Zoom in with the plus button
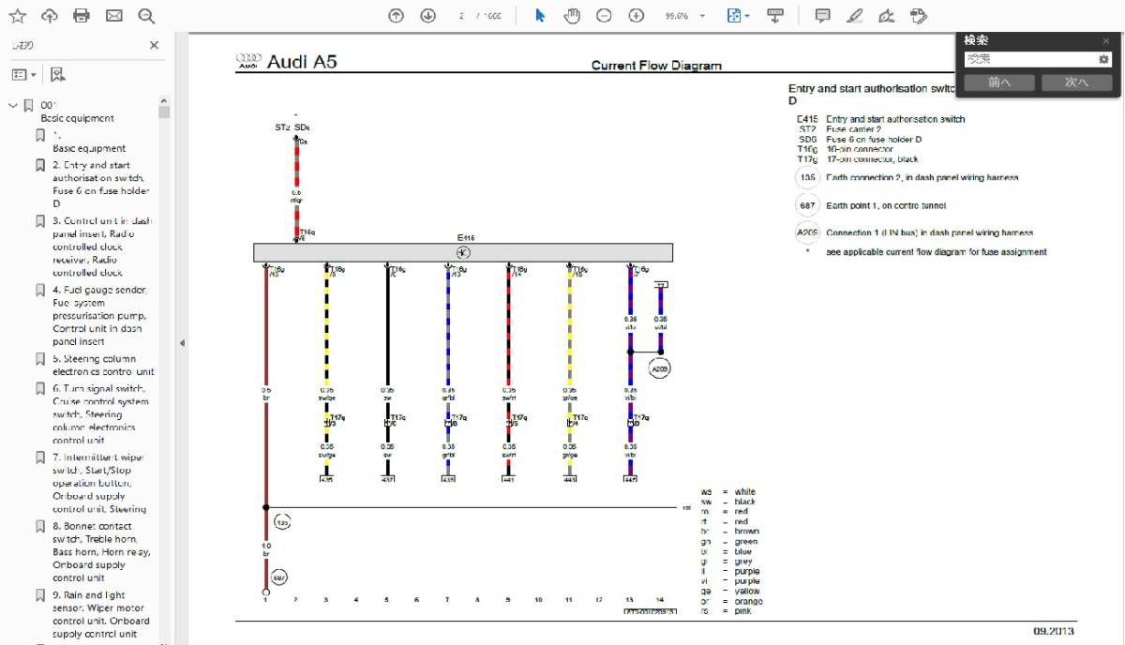Screen dimensions: 1125x645 [637, 16]
